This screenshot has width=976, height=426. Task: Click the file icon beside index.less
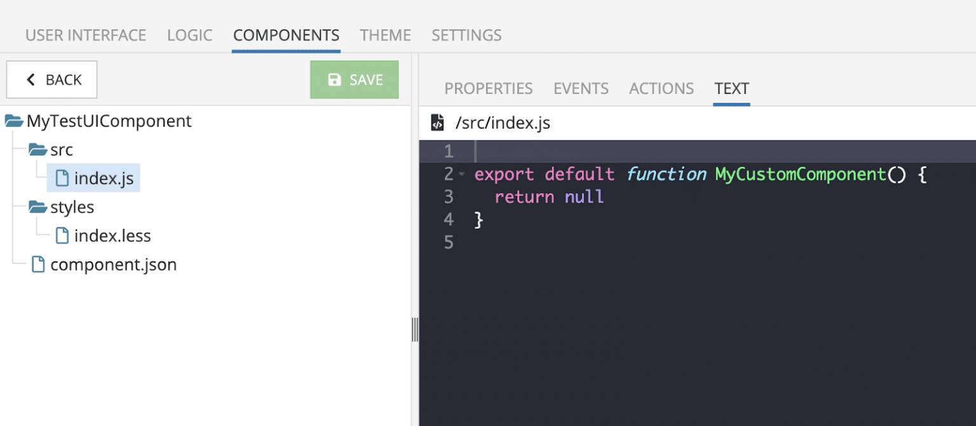tap(62, 236)
